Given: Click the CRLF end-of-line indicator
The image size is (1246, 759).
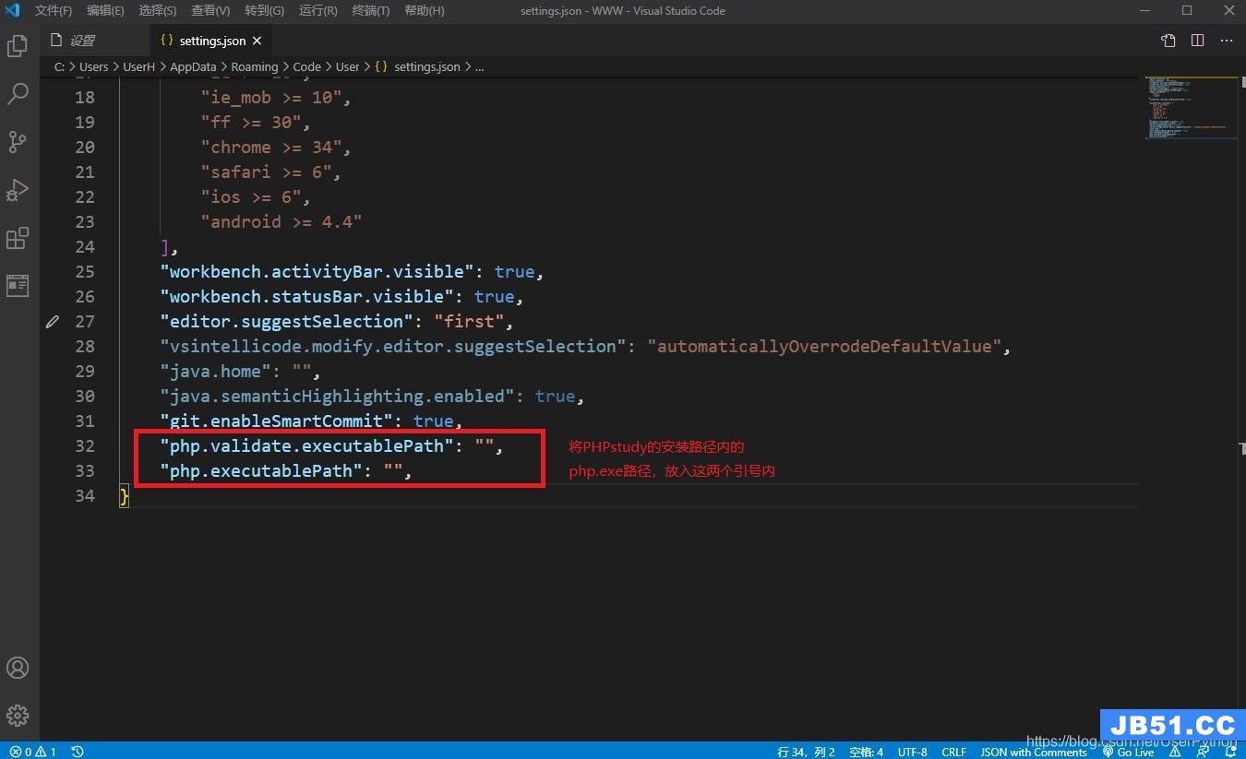Looking at the screenshot, I should tap(953, 752).
